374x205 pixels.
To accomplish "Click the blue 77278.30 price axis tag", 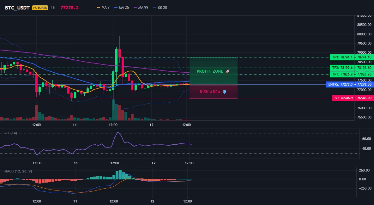I will (364, 84).
